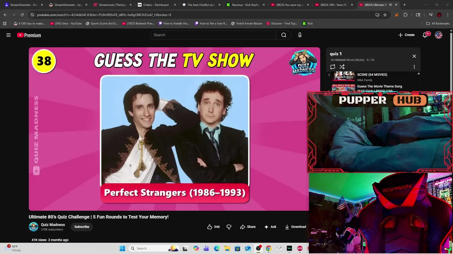This screenshot has height=254, width=453.
Task: Click the Perfect Strangers video frame
Action: (175, 129)
